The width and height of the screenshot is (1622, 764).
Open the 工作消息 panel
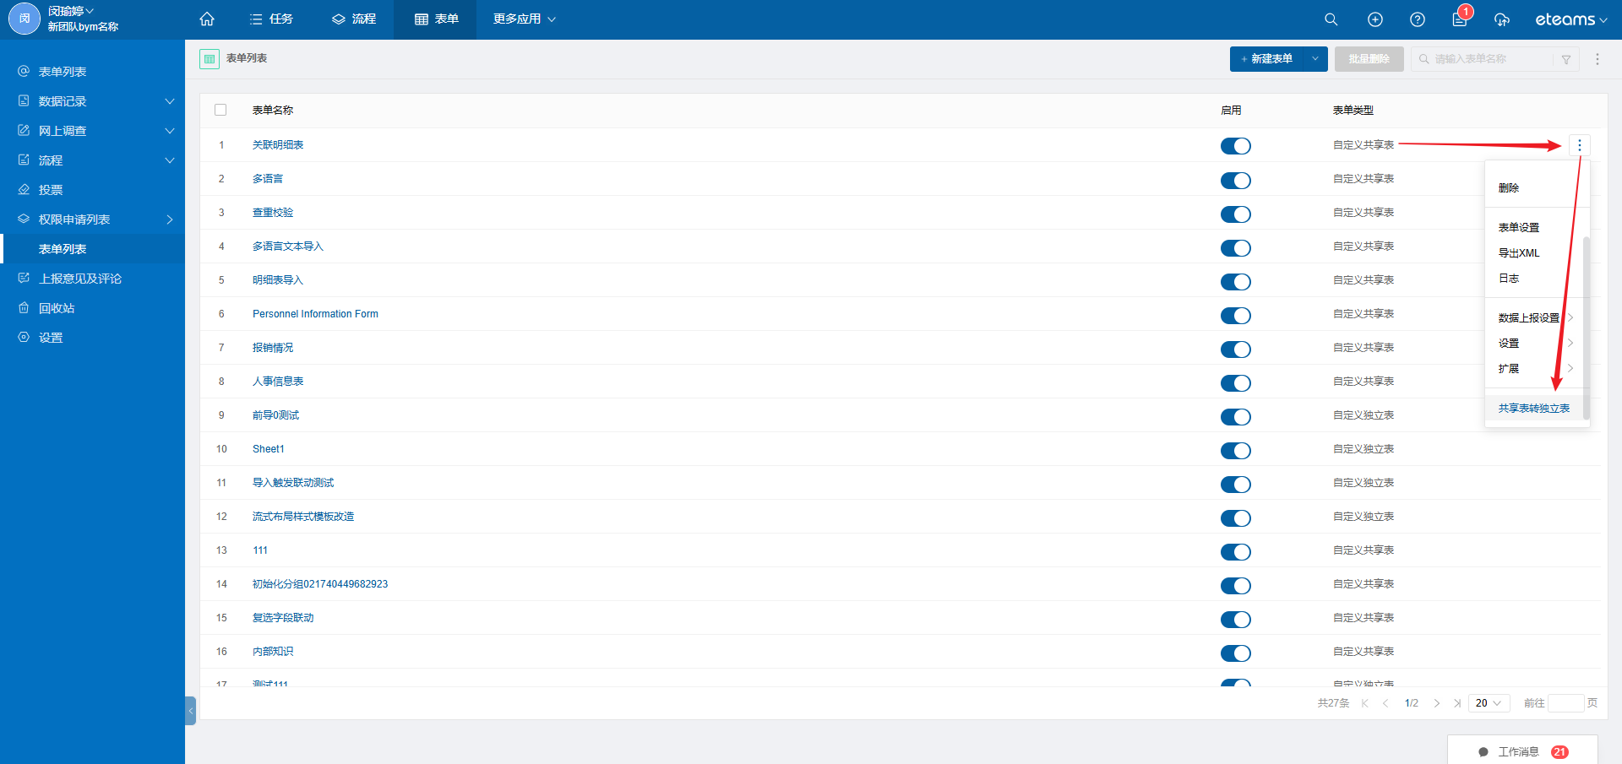coord(1522,750)
